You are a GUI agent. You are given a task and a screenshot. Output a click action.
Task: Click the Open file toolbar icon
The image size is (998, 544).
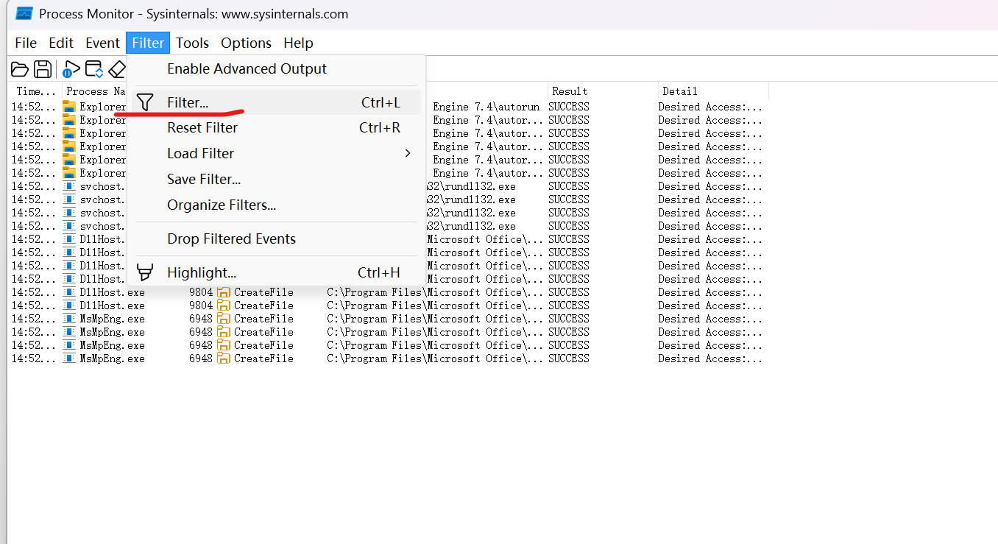(x=20, y=70)
